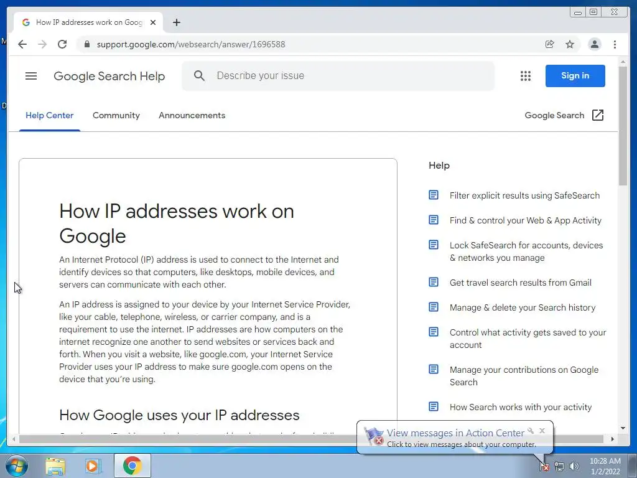Switch to the Community tab

116,115
